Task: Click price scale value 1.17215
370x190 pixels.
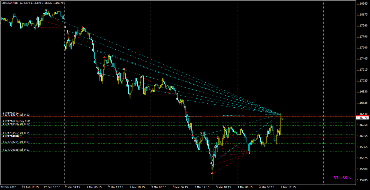Action: pos(363,70)
